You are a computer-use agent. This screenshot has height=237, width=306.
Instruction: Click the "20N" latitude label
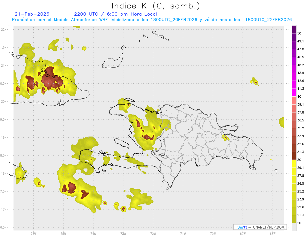point(4,101)
